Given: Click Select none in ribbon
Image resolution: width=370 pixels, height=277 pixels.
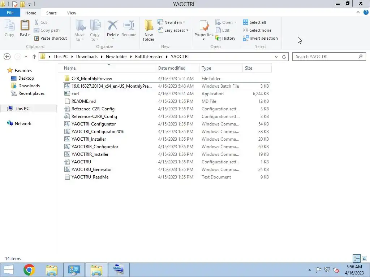Looking at the screenshot, I should [x=257, y=30].
